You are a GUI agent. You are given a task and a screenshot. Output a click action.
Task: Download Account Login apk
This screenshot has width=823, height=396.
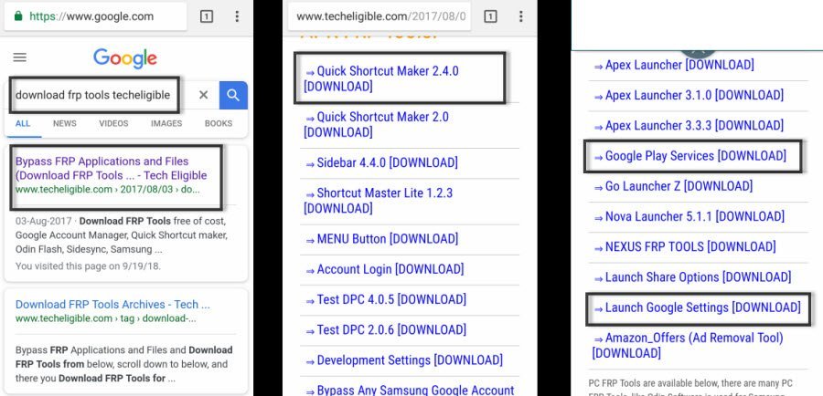pos(385,270)
